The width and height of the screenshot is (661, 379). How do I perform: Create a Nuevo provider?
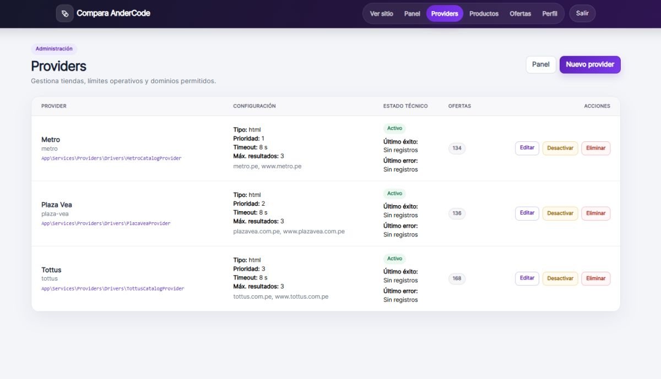(590, 64)
